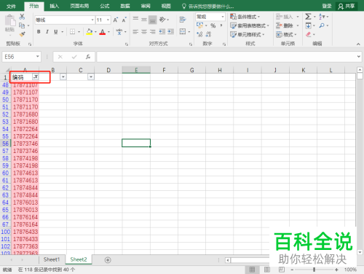Align text to top
This screenshot has height=274, width=364.
(x=135, y=19)
